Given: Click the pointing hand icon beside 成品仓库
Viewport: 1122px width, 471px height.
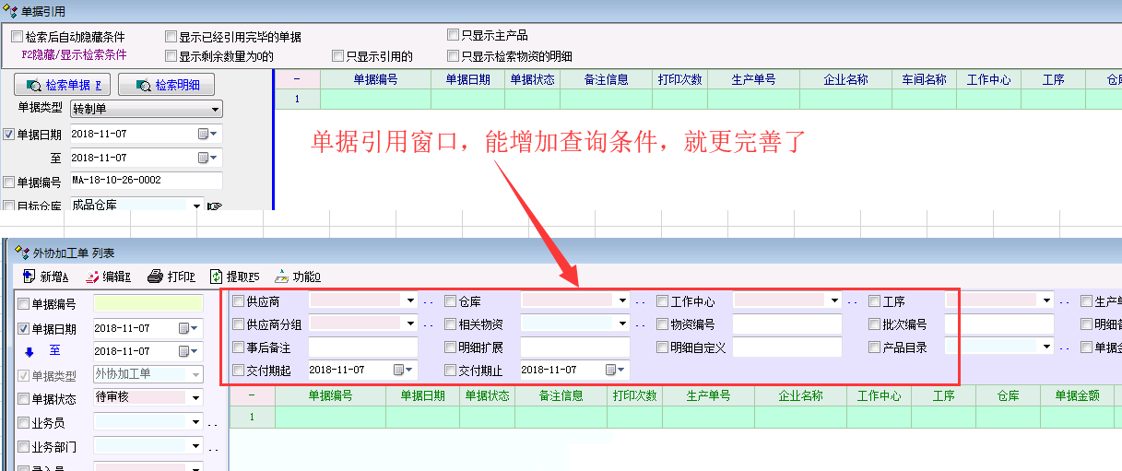Looking at the screenshot, I should pos(215,206).
